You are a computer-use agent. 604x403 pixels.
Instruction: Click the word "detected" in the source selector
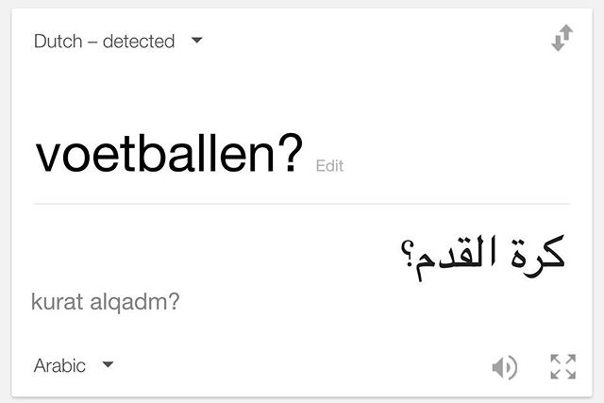pos(141,42)
